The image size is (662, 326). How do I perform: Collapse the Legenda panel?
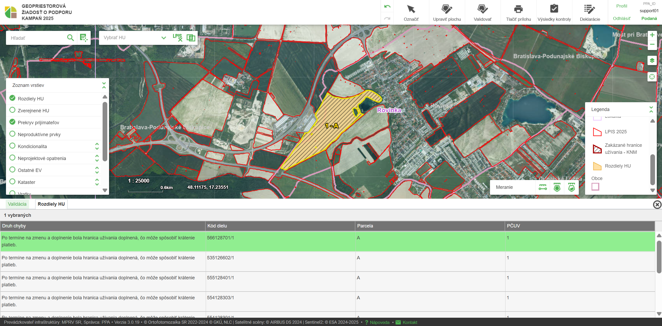point(651,109)
